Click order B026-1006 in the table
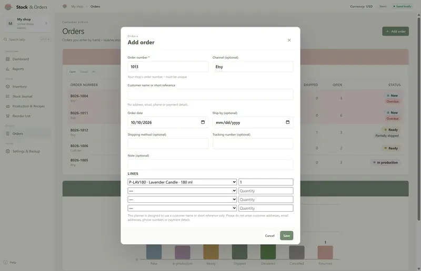The image size is (421, 271). 79,146
